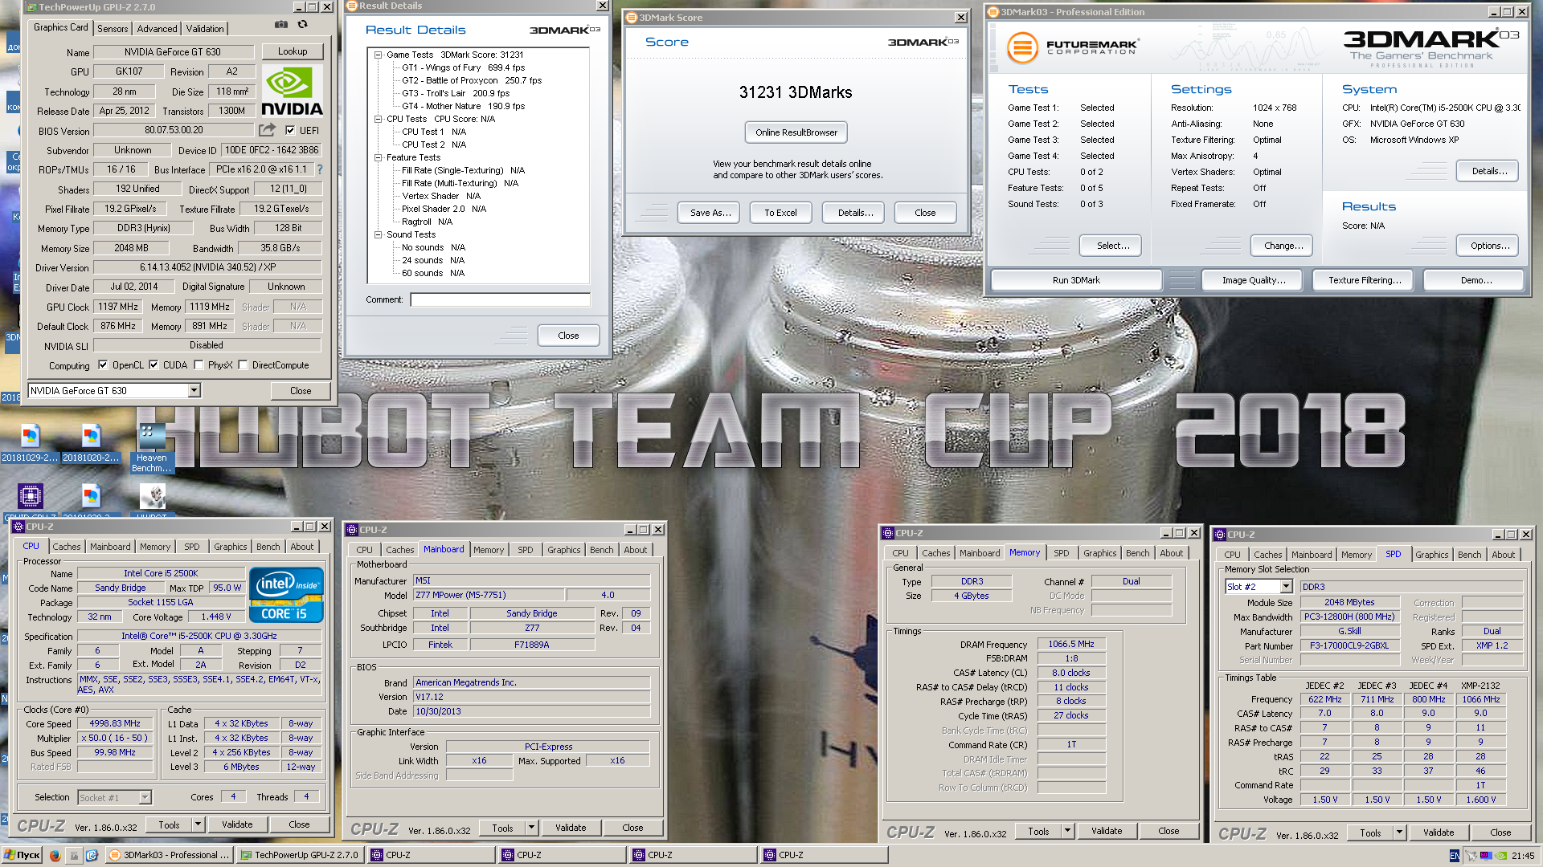Image resolution: width=1543 pixels, height=867 pixels.
Task: Click the Futuremark logo in 3DMark03 window
Action: (1072, 47)
